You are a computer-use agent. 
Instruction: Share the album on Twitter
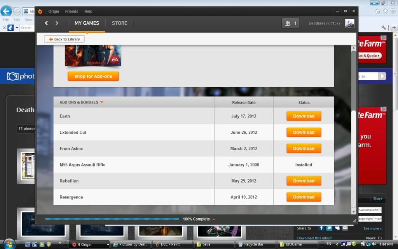[x=329, y=228]
